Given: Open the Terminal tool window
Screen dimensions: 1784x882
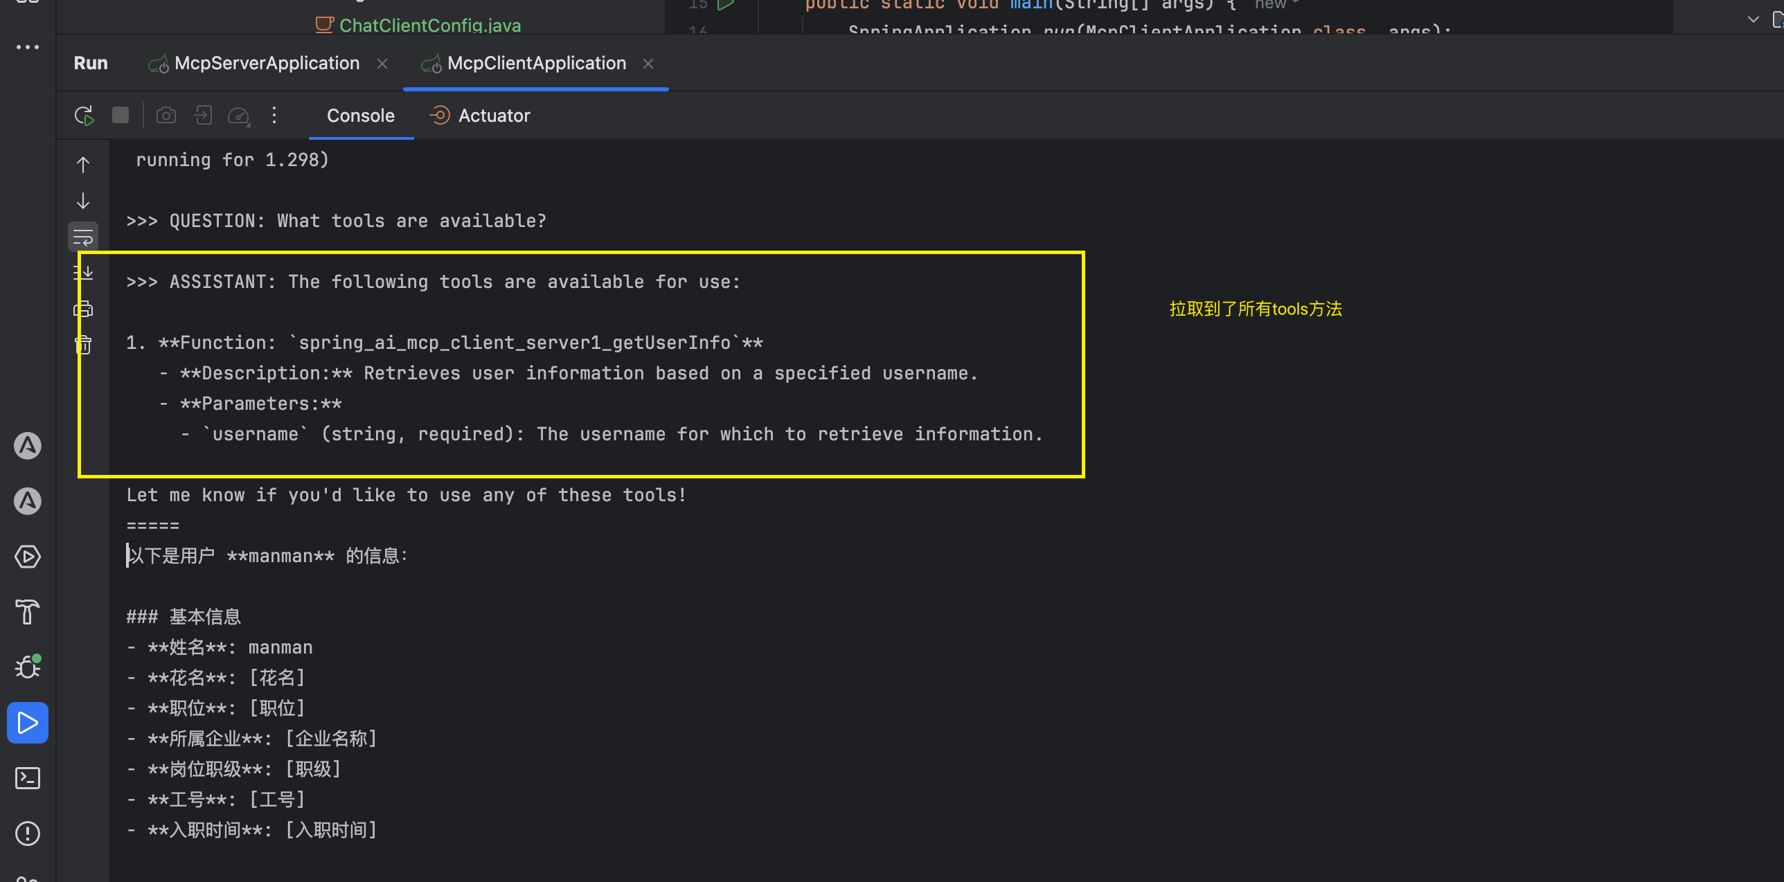Looking at the screenshot, I should coord(28,778).
